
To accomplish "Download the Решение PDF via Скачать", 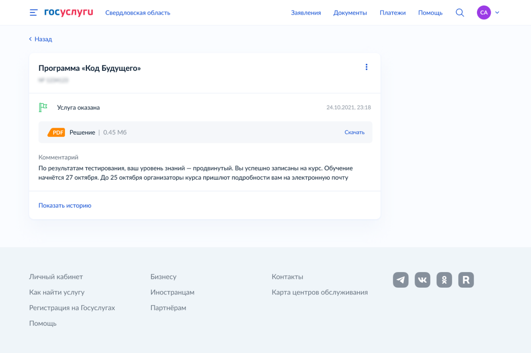I will click(x=354, y=132).
